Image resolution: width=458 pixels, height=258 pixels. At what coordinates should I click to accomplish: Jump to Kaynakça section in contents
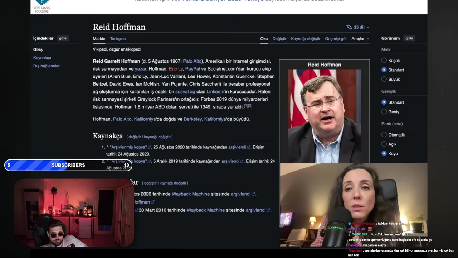pyautogui.click(x=42, y=58)
